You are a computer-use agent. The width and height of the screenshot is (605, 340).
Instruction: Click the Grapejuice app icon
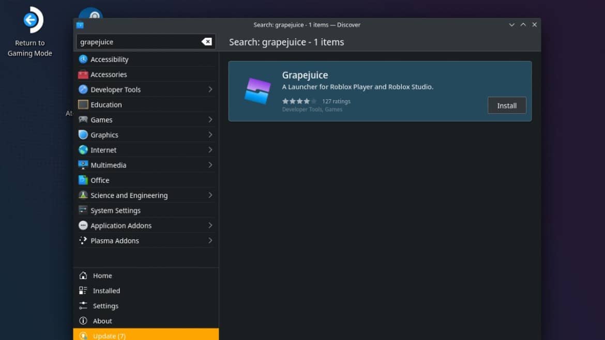(258, 91)
